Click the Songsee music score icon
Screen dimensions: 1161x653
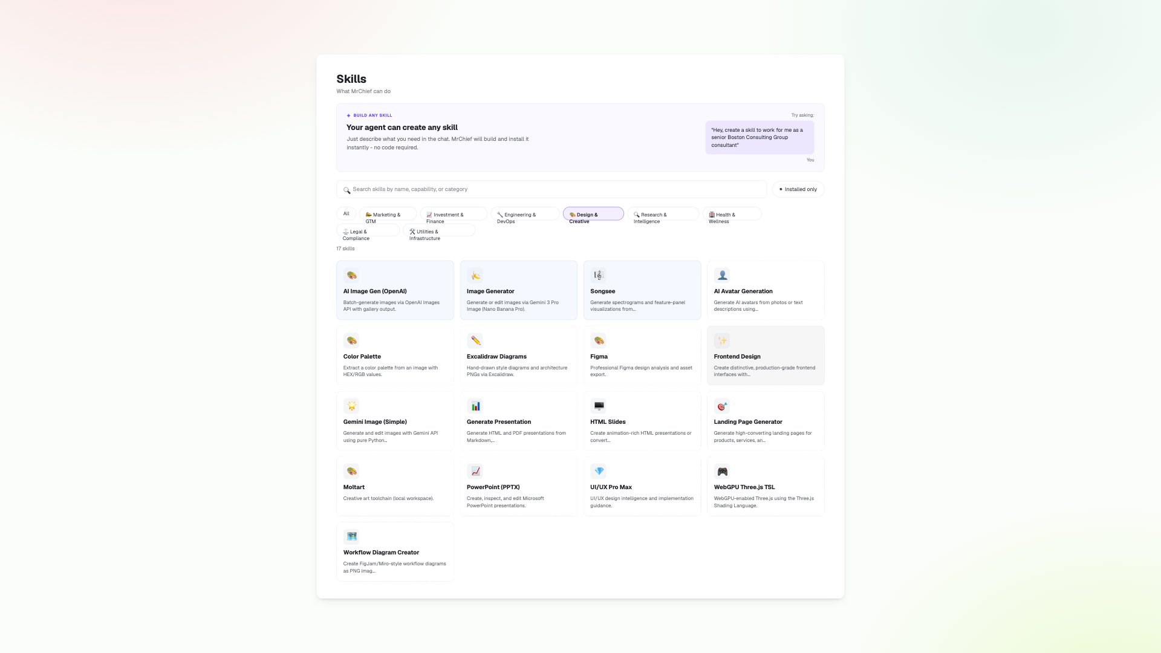(599, 276)
